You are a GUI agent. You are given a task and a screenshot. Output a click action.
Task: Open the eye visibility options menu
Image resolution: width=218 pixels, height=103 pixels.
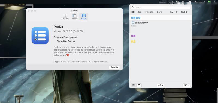[x=186, y=85]
